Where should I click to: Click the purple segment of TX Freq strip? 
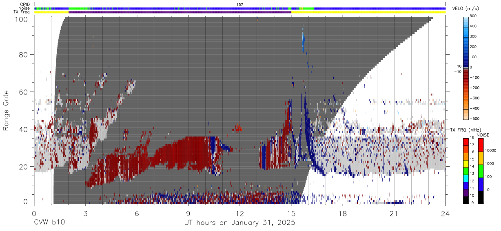(x=180, y=12)
